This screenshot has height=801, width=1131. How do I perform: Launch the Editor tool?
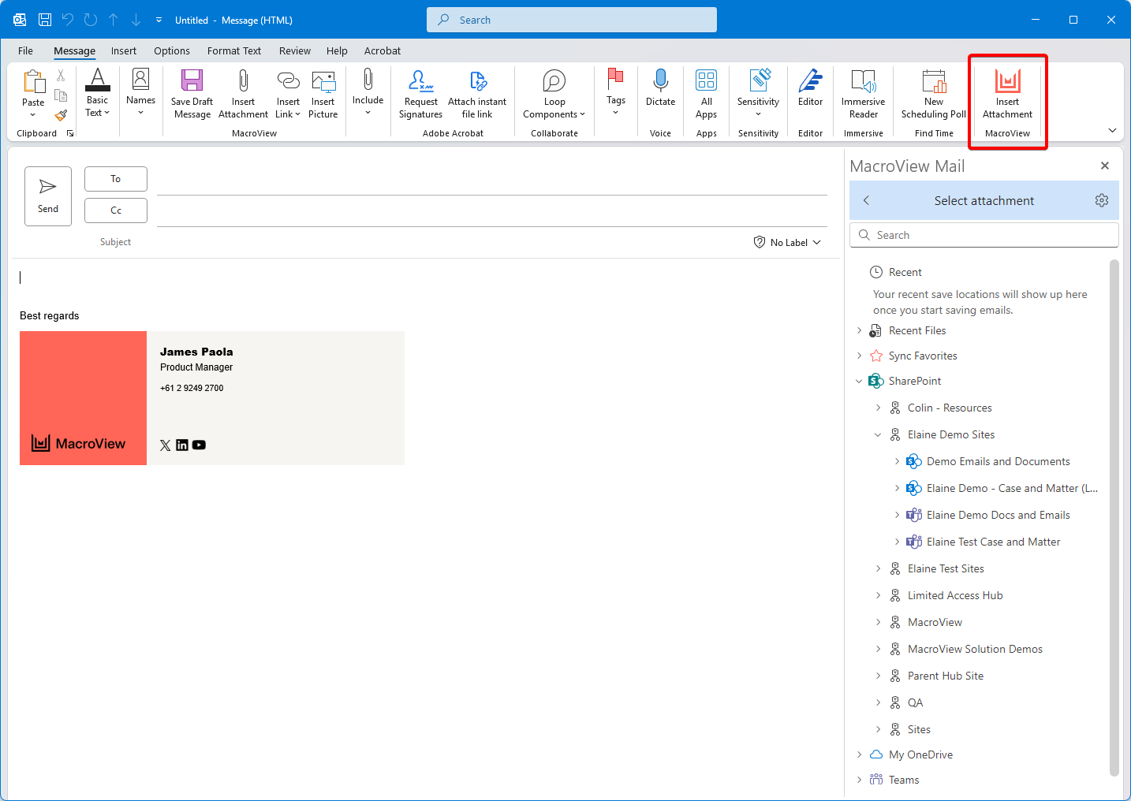811,88
